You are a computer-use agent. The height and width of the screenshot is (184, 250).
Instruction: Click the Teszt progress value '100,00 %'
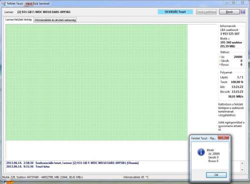coord(237,82)
